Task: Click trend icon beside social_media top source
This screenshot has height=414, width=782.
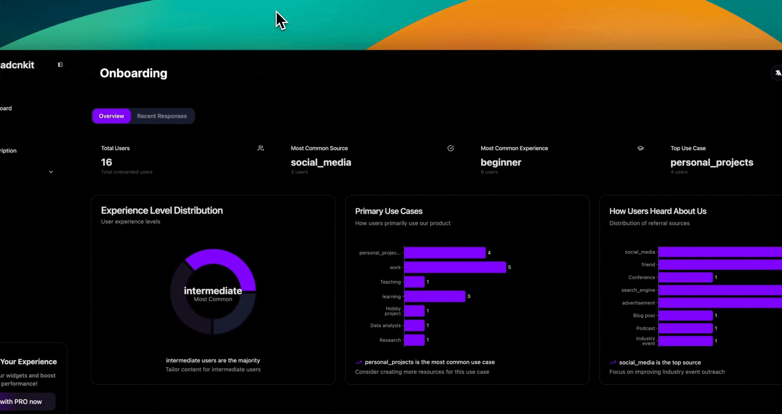Action: (613, 363)
